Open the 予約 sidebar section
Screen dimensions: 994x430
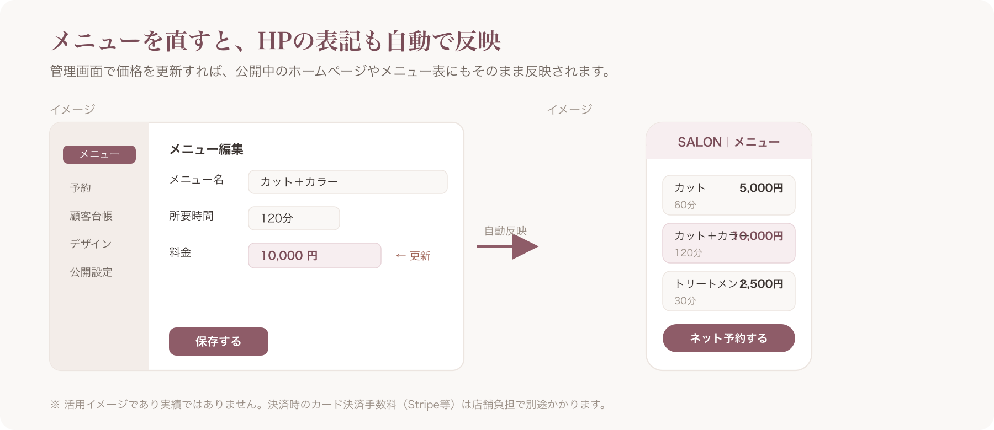point(81,188)
